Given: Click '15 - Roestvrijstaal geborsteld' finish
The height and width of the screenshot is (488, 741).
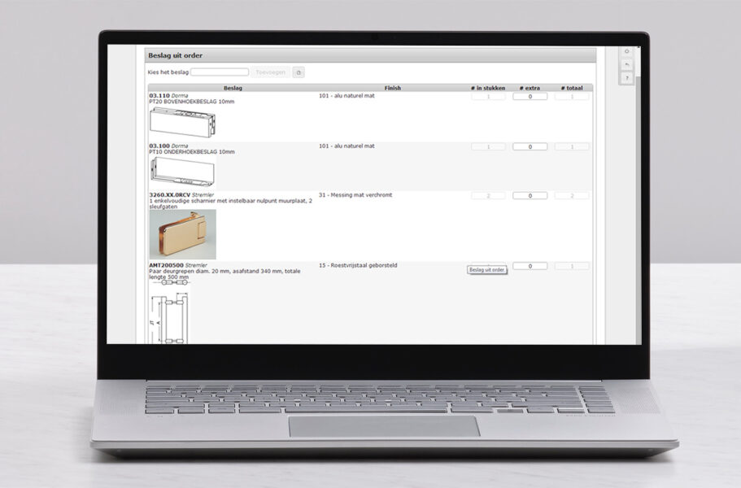Looking at the screenshot, I should point(358,265).
